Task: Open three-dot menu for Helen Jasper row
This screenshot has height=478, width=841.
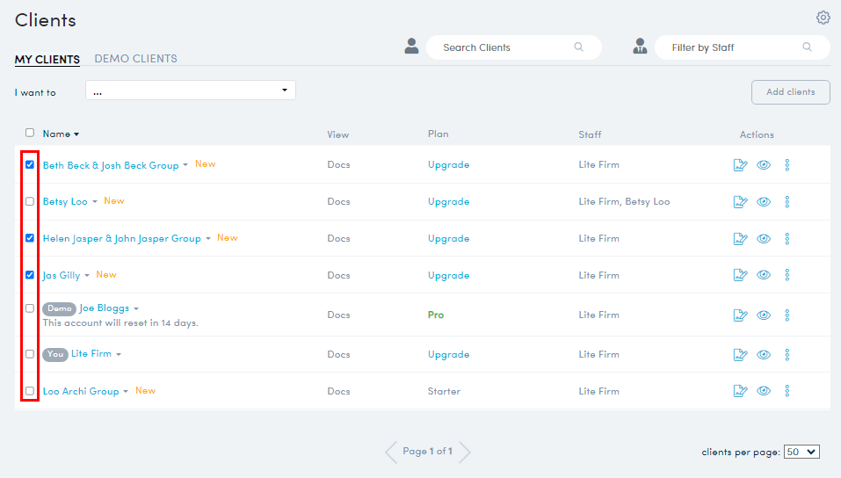Action: 787,239
